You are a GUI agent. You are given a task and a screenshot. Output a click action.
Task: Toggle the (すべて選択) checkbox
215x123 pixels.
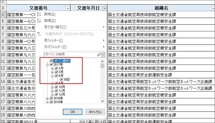[51, 61]
